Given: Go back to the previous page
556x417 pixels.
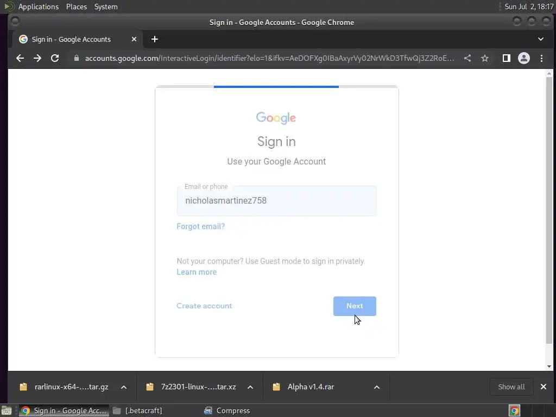Looking at the screenshot, I should click(20, 58).
